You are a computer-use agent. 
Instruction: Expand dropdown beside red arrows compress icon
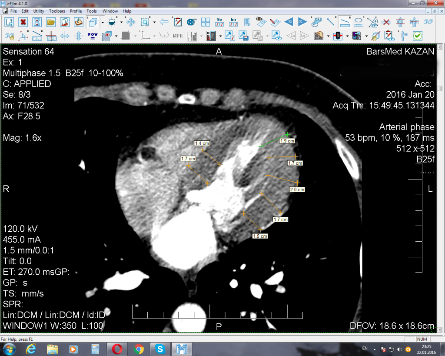coord(347,36)
